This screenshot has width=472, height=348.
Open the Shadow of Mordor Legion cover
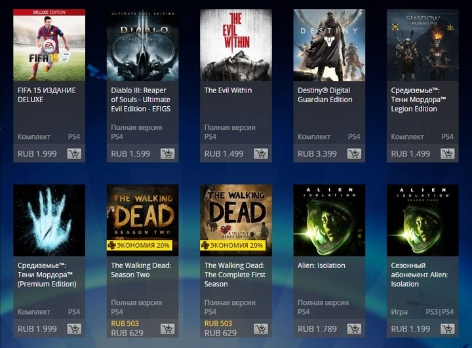422,45
